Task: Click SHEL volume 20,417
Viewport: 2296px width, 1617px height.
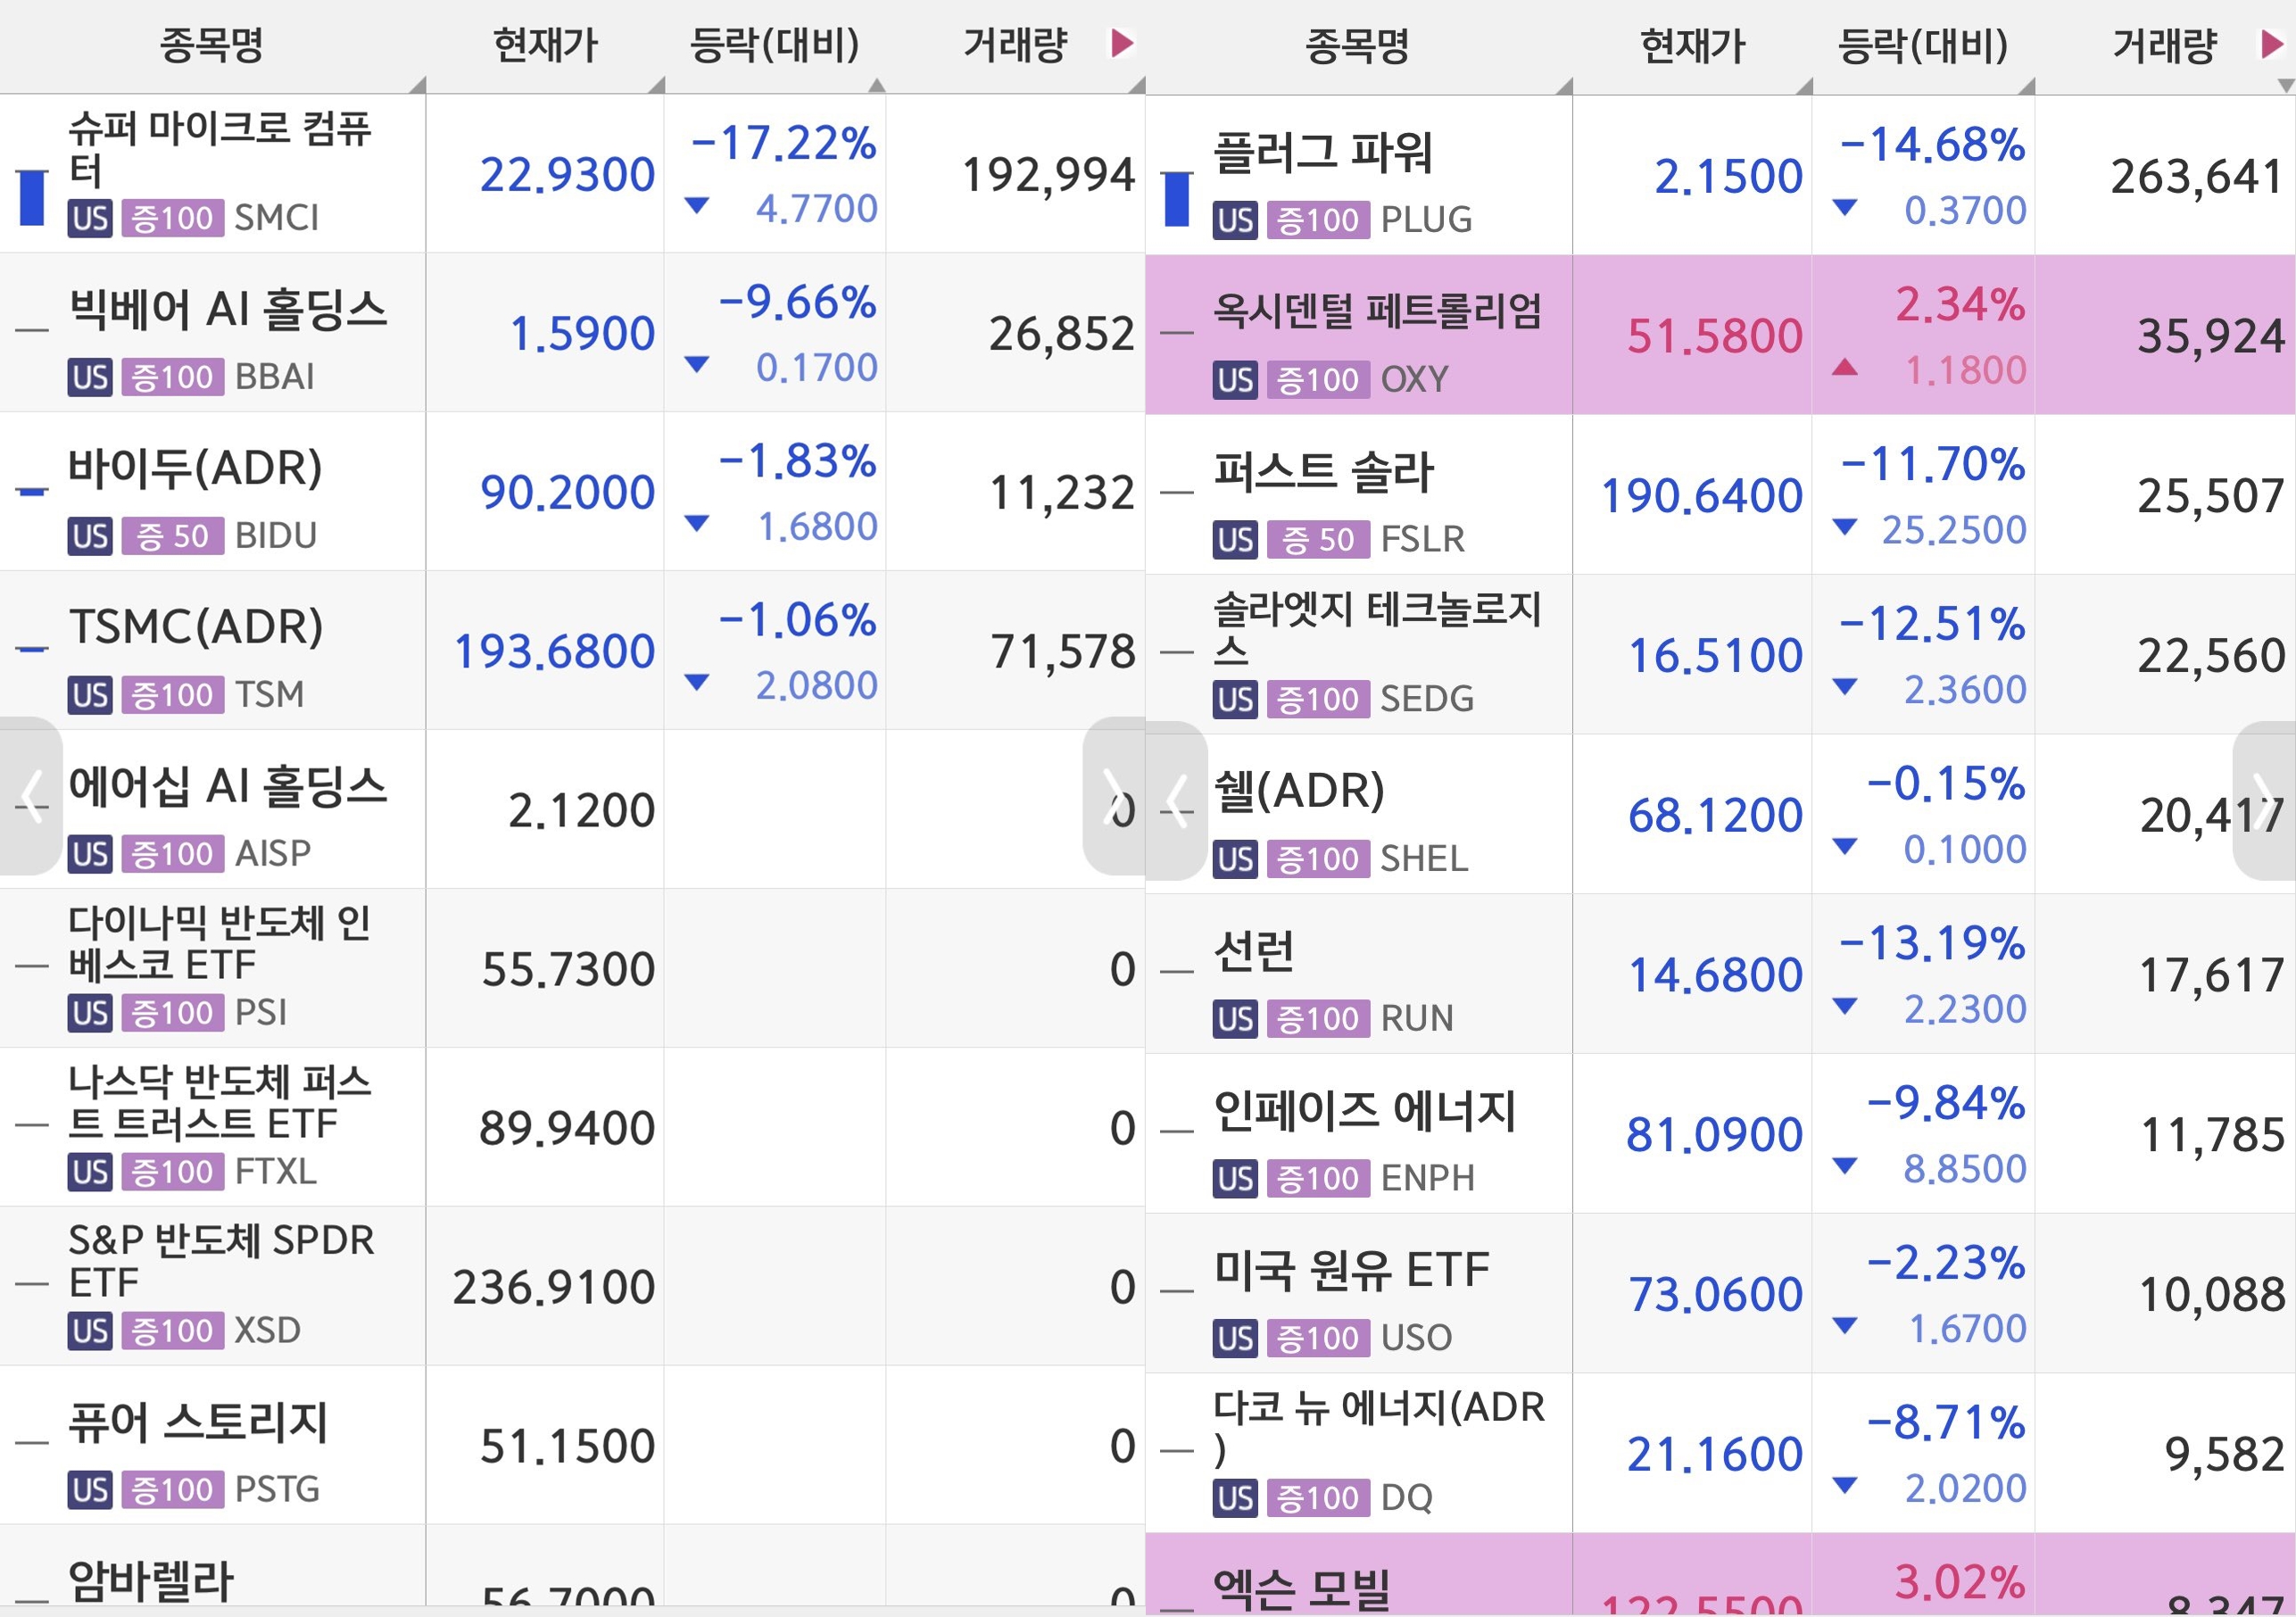Action: coord(2211,816)
